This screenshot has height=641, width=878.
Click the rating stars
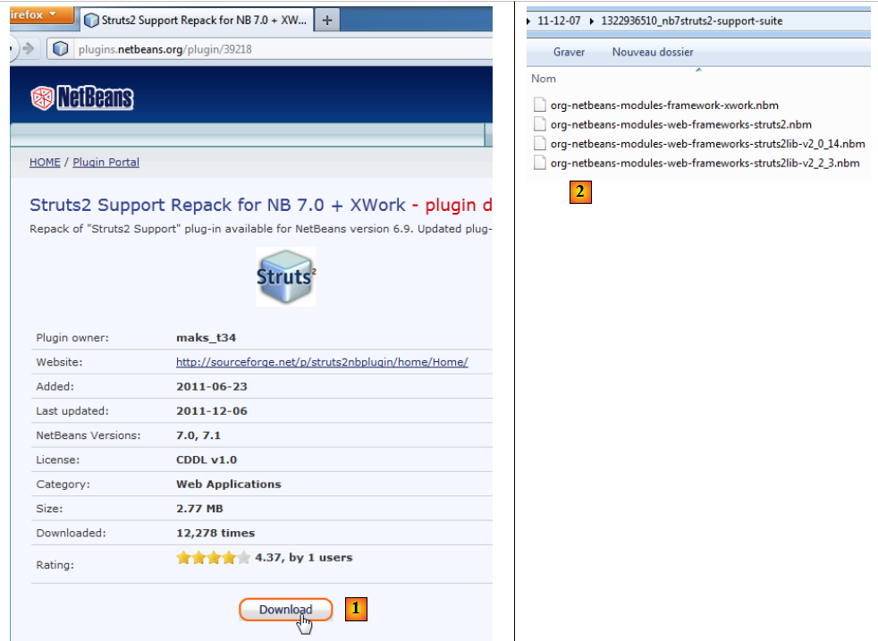tap(213, 558)
